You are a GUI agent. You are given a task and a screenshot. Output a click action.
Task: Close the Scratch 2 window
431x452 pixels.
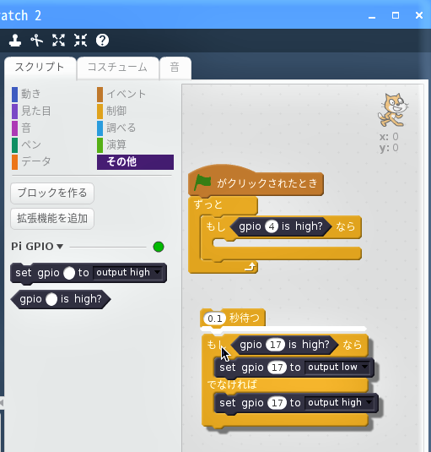point(419,15)
